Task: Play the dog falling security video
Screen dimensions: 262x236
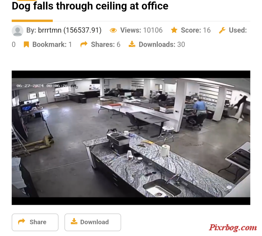Action: click(x=131, y=137)
